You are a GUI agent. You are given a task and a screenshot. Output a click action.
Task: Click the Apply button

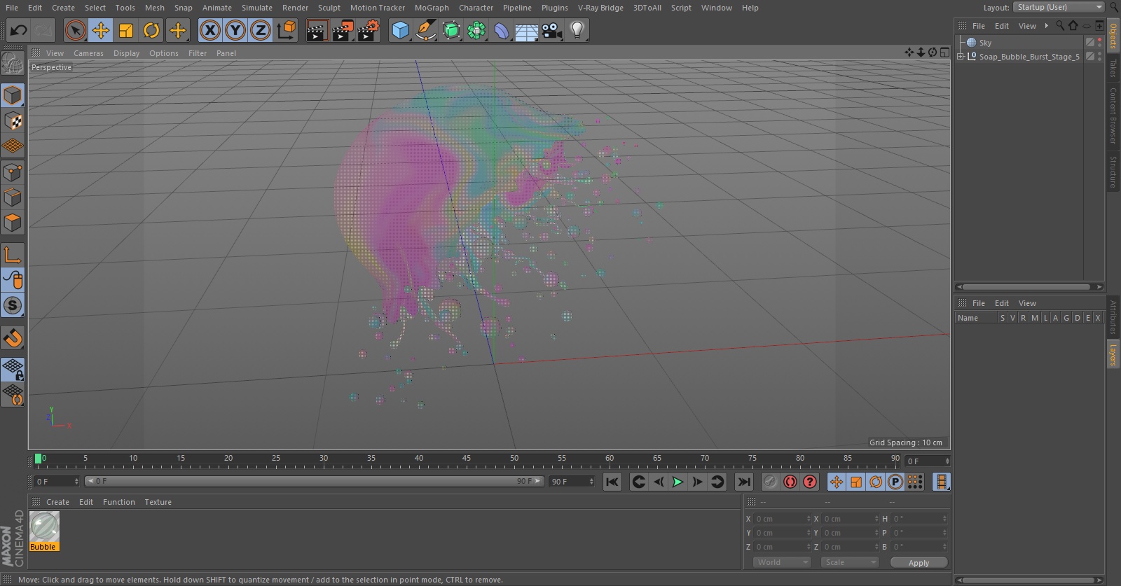pos(919,562)
